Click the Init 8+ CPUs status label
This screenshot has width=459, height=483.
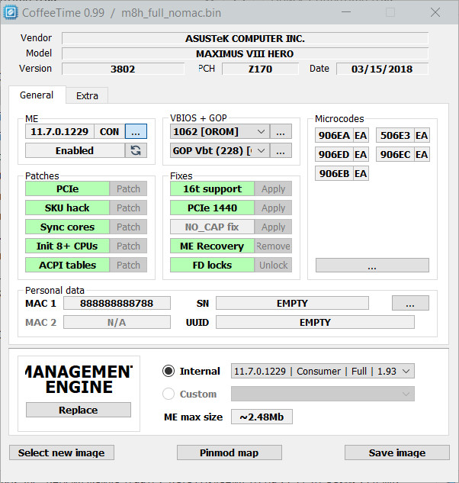click(67, 246)
